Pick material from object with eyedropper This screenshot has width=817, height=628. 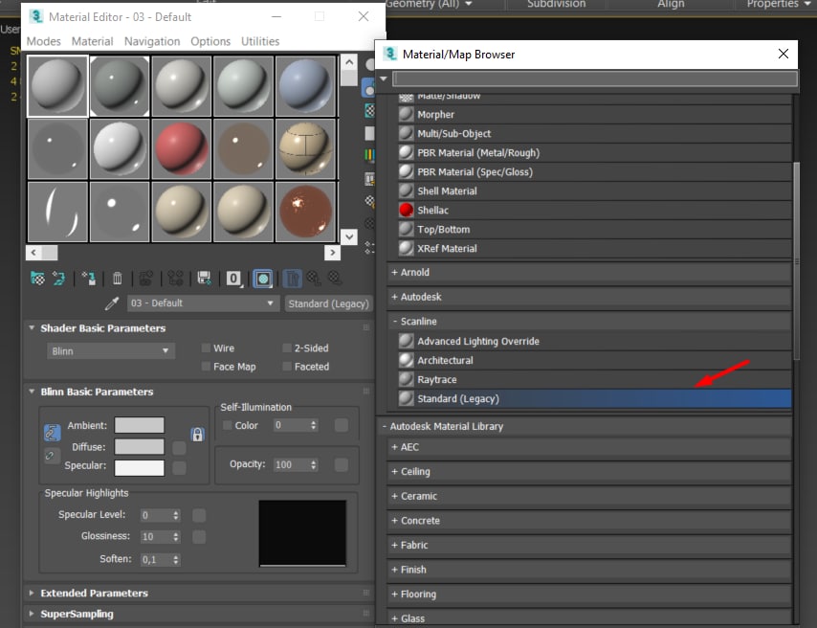click(x=111, y=303)
